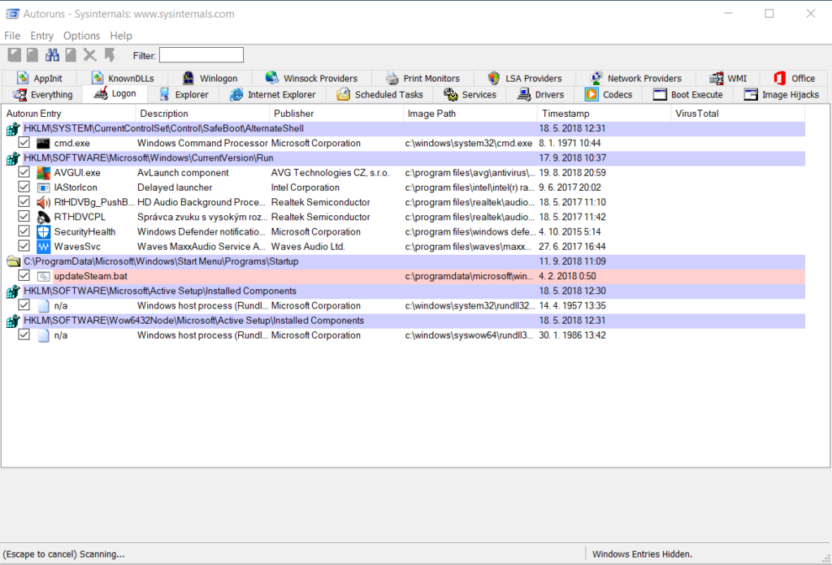The width and height of the screenshot is (832, 565).
Task: Select the WavesSvc blue waveform icon
Action: [43, 246]
